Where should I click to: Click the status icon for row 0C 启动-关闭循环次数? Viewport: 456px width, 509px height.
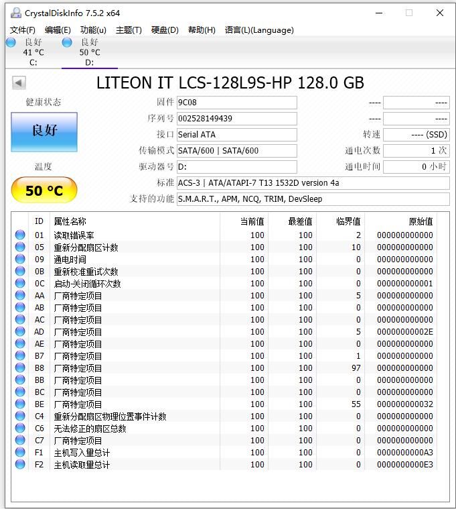[x=20, y=283]
